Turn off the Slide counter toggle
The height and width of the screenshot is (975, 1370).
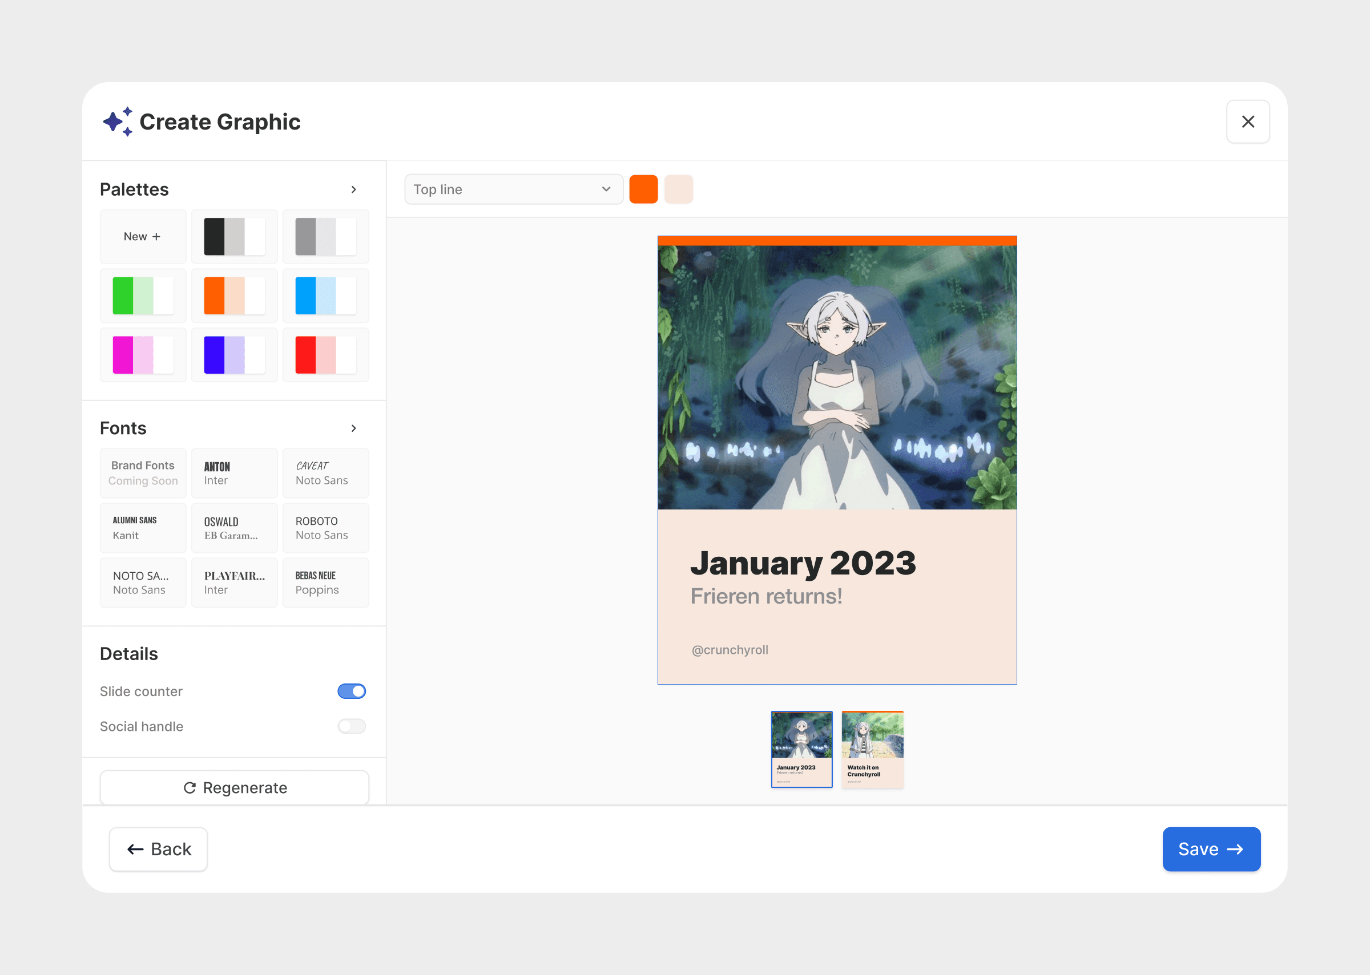(352, 691)
